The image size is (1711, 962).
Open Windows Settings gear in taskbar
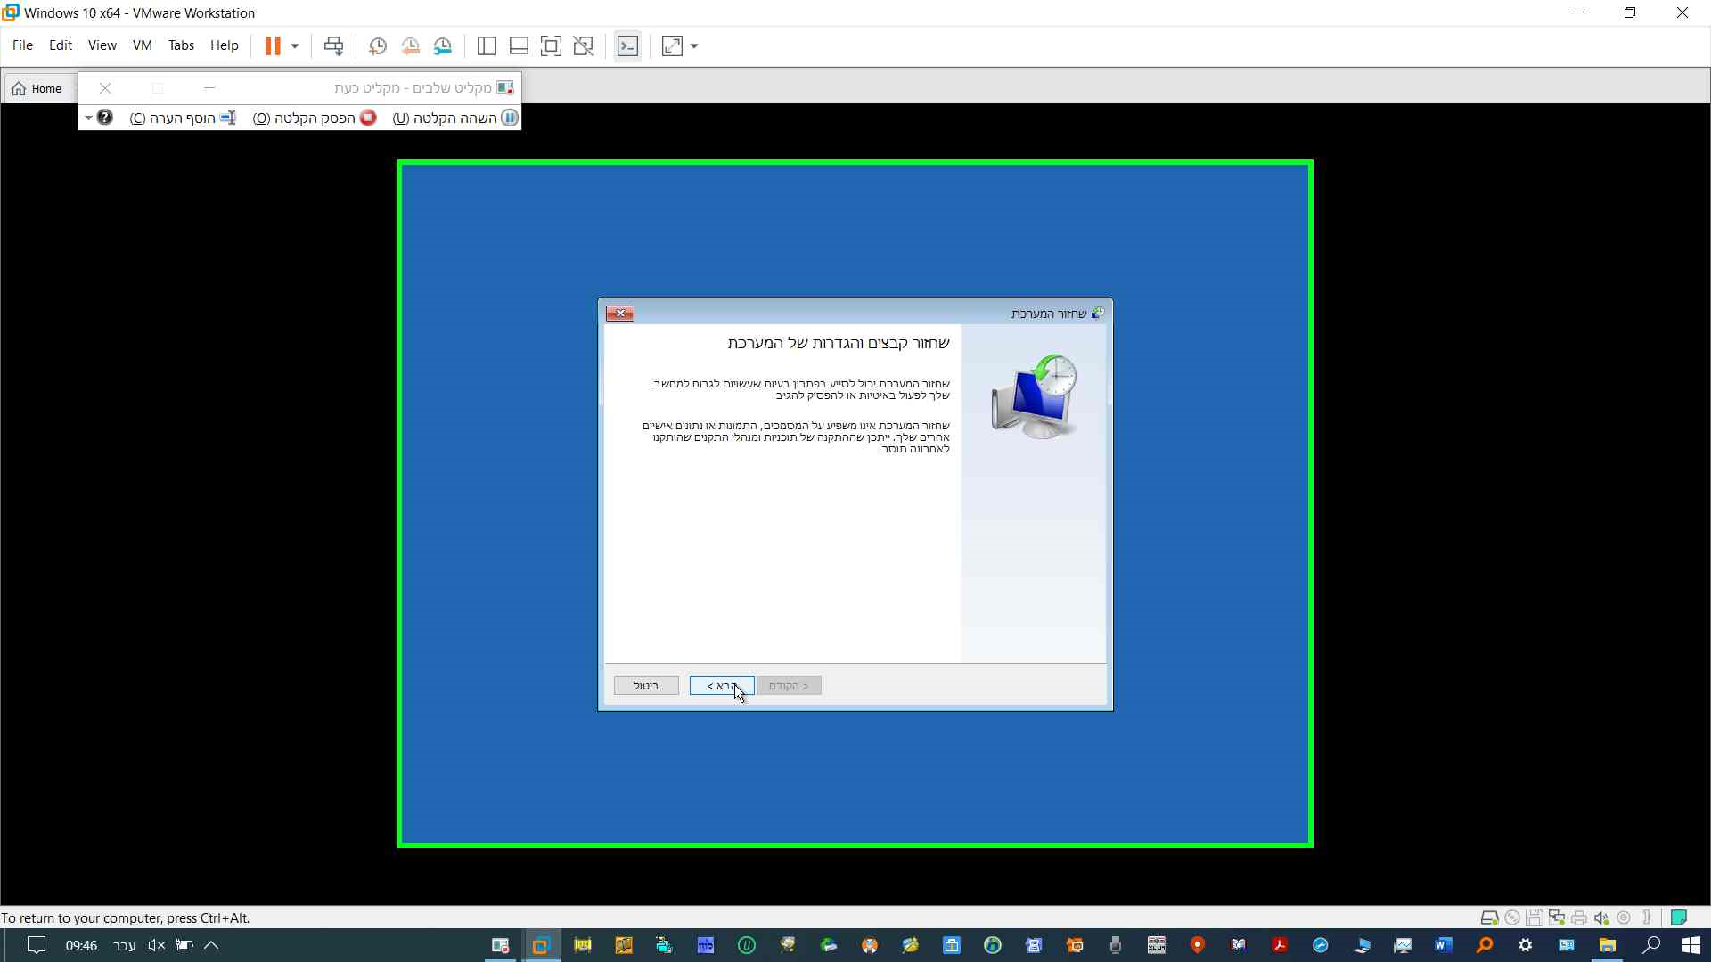tap(1525, 945)
